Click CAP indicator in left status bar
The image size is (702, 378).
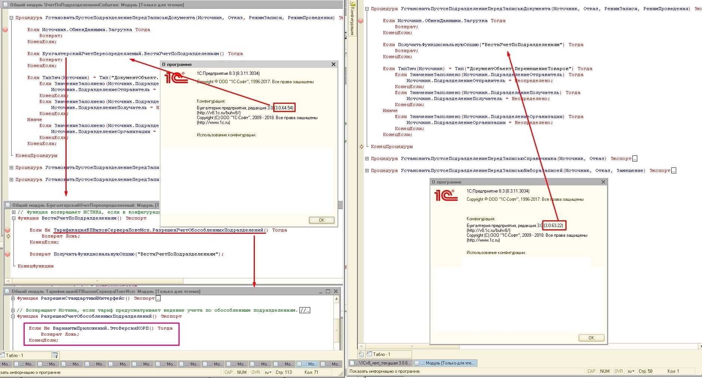pos(229,372)
